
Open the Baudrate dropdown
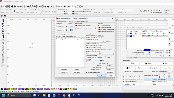tap(110, 66)
